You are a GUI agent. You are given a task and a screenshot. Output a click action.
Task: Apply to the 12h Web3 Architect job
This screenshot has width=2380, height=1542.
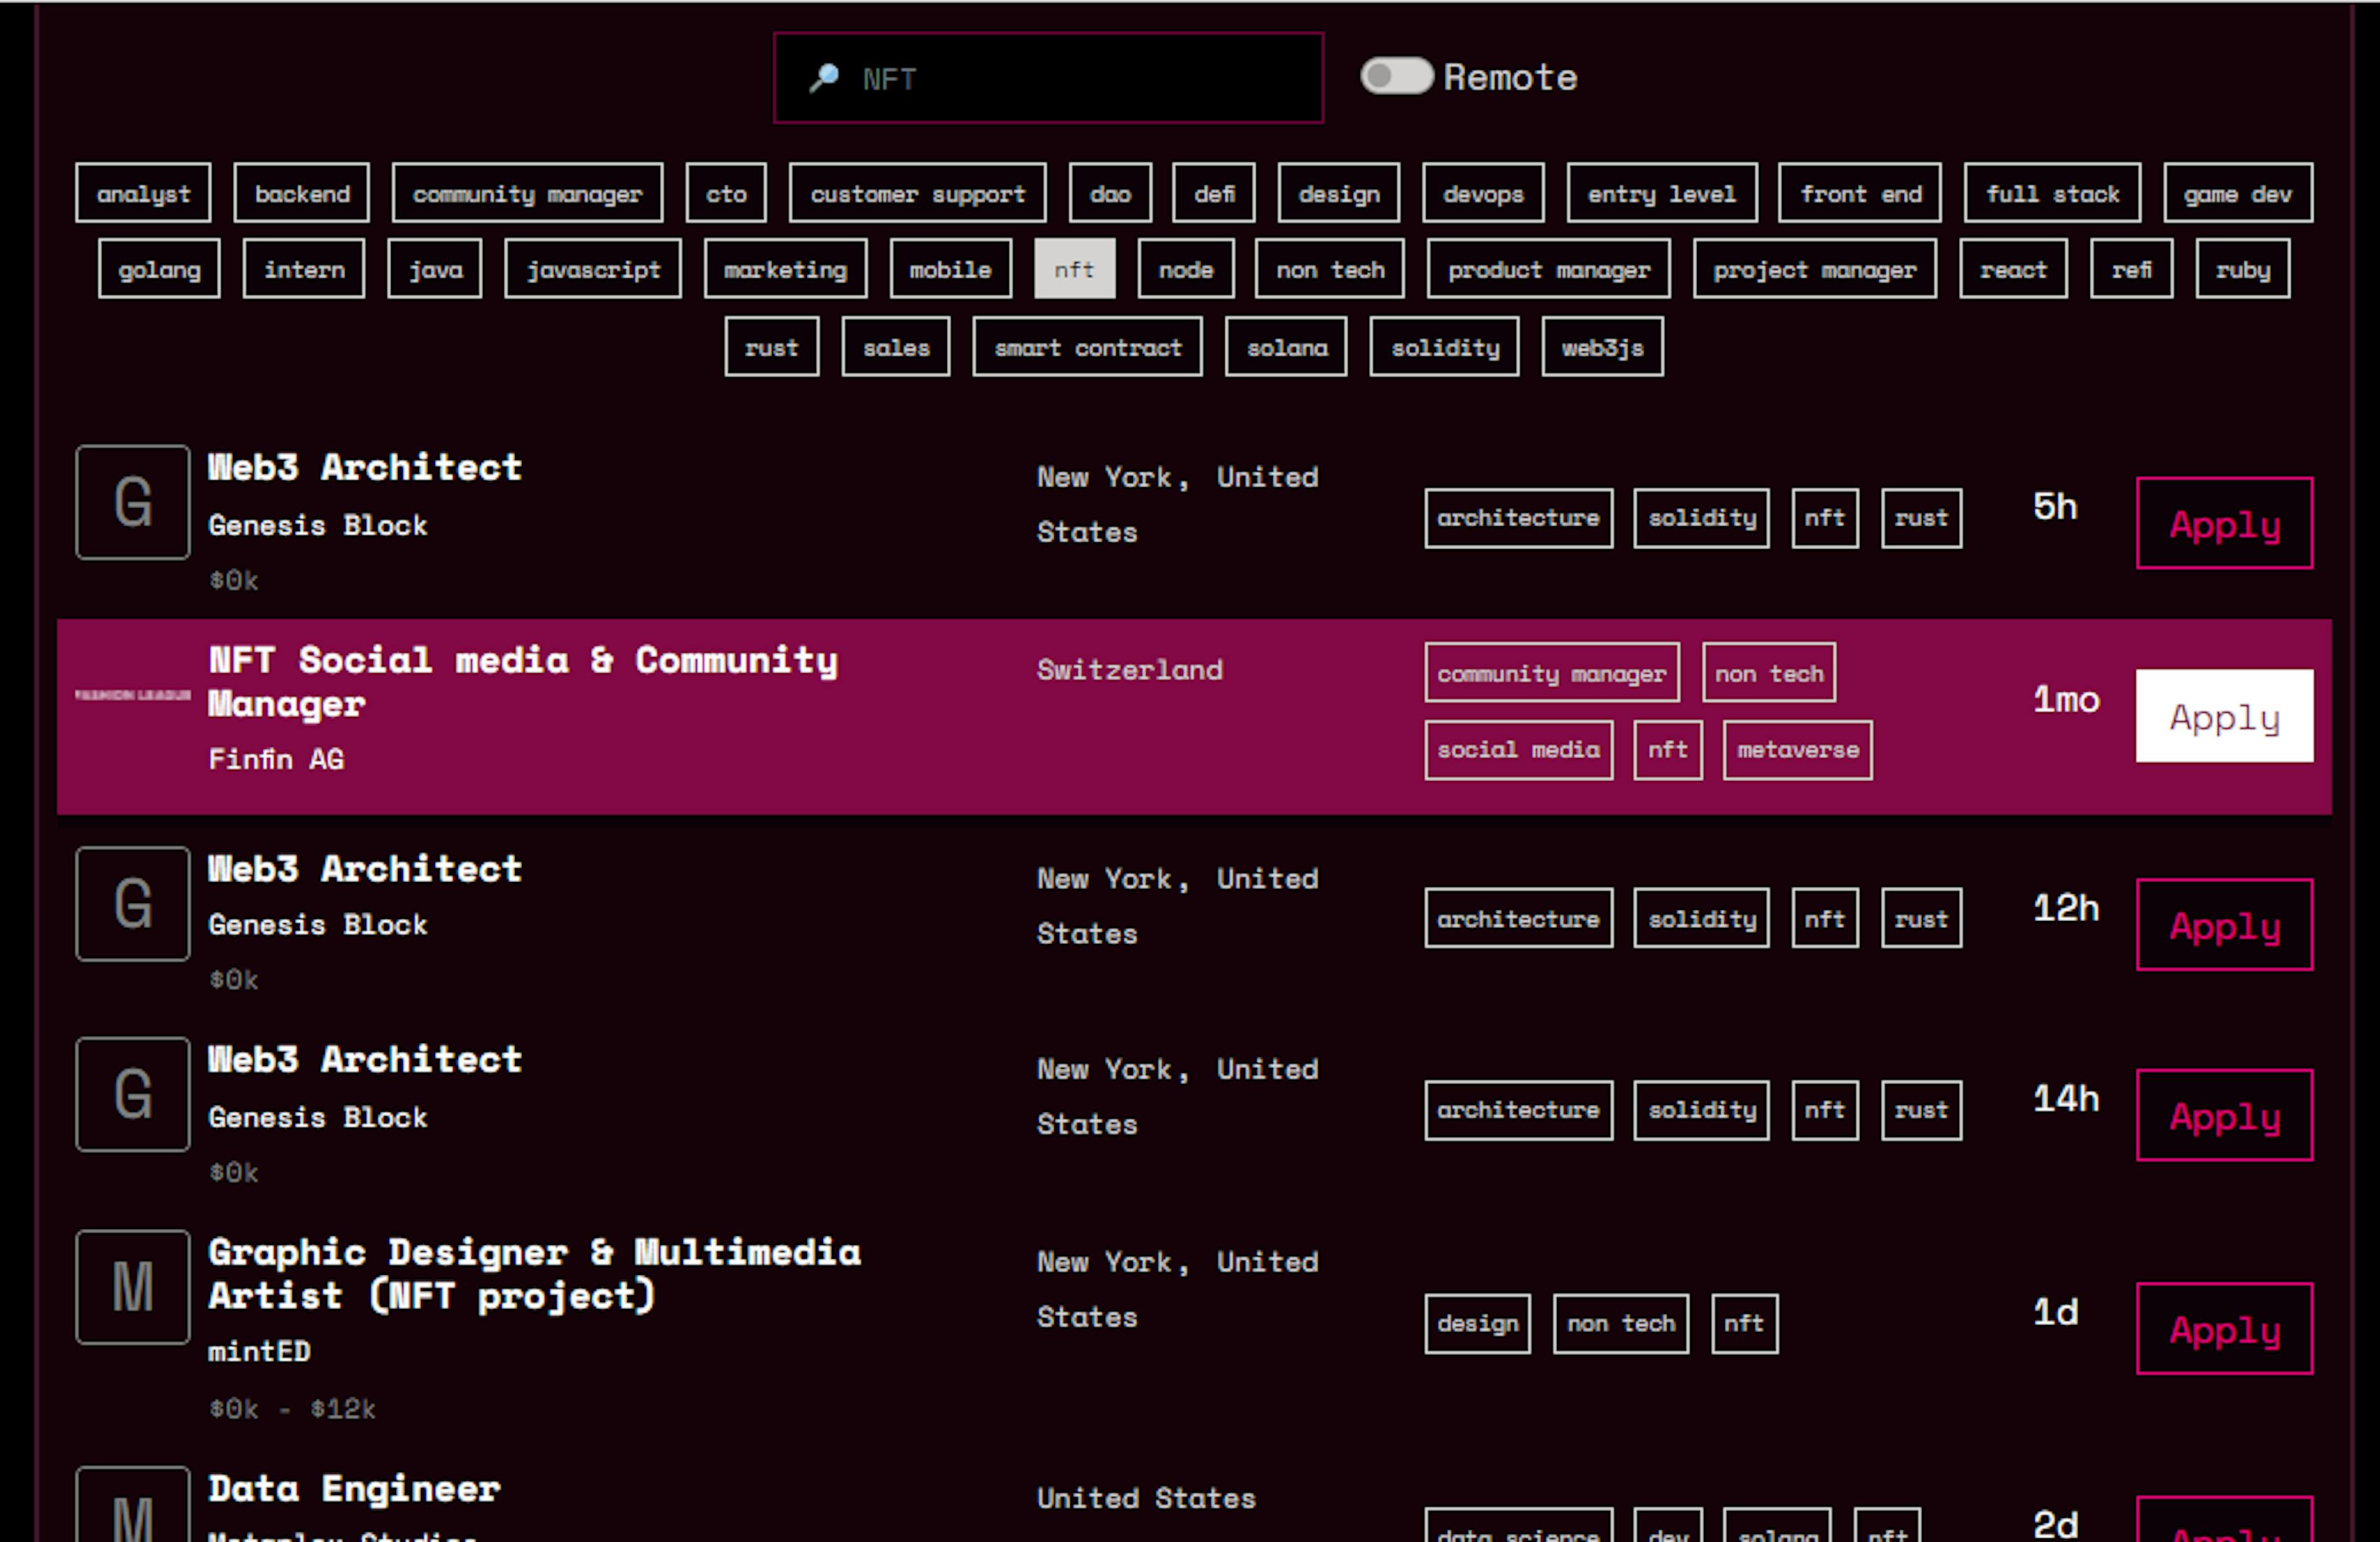tap(2224, 925)
